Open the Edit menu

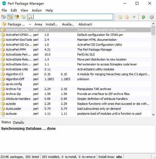click(x=14, y=10)
